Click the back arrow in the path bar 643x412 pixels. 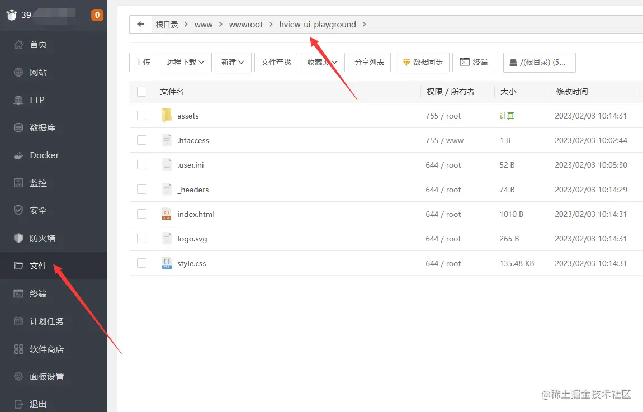tap(141, 24)
